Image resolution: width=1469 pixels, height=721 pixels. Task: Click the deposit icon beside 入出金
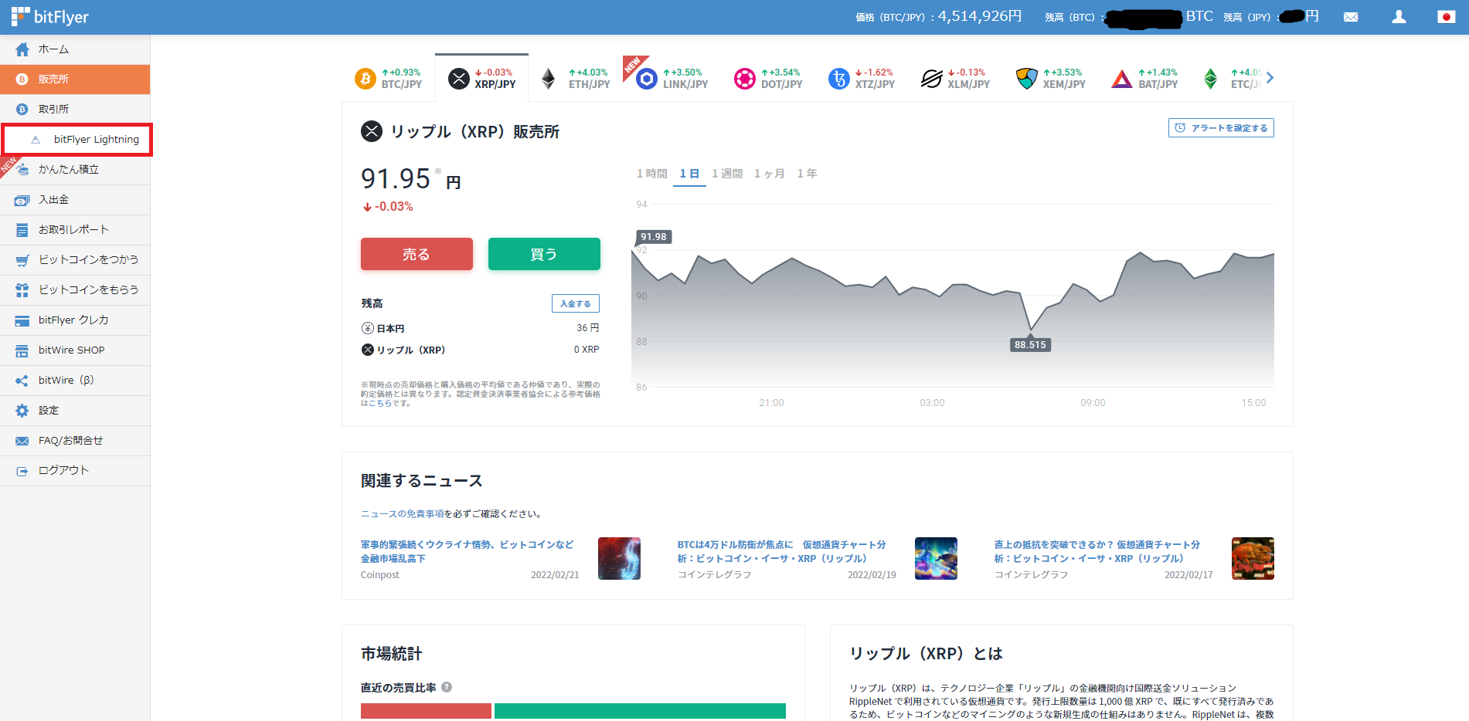22,200
